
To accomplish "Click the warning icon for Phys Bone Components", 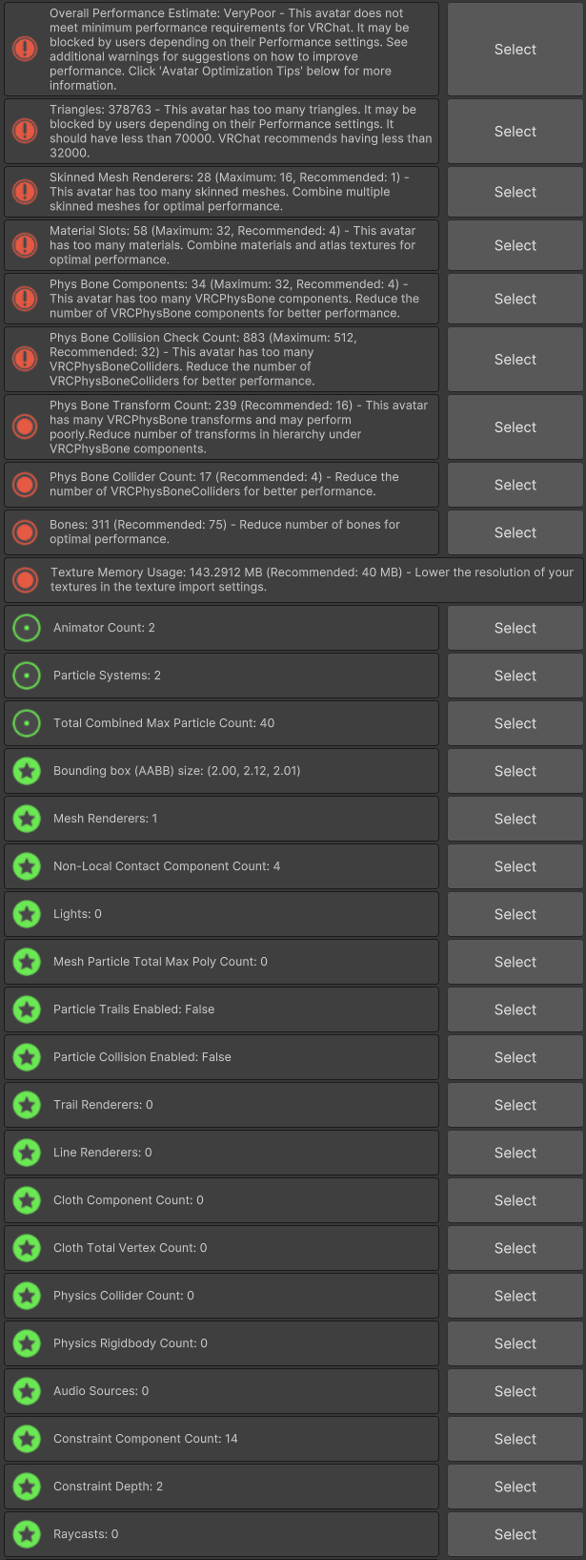I will click(25, 299).
